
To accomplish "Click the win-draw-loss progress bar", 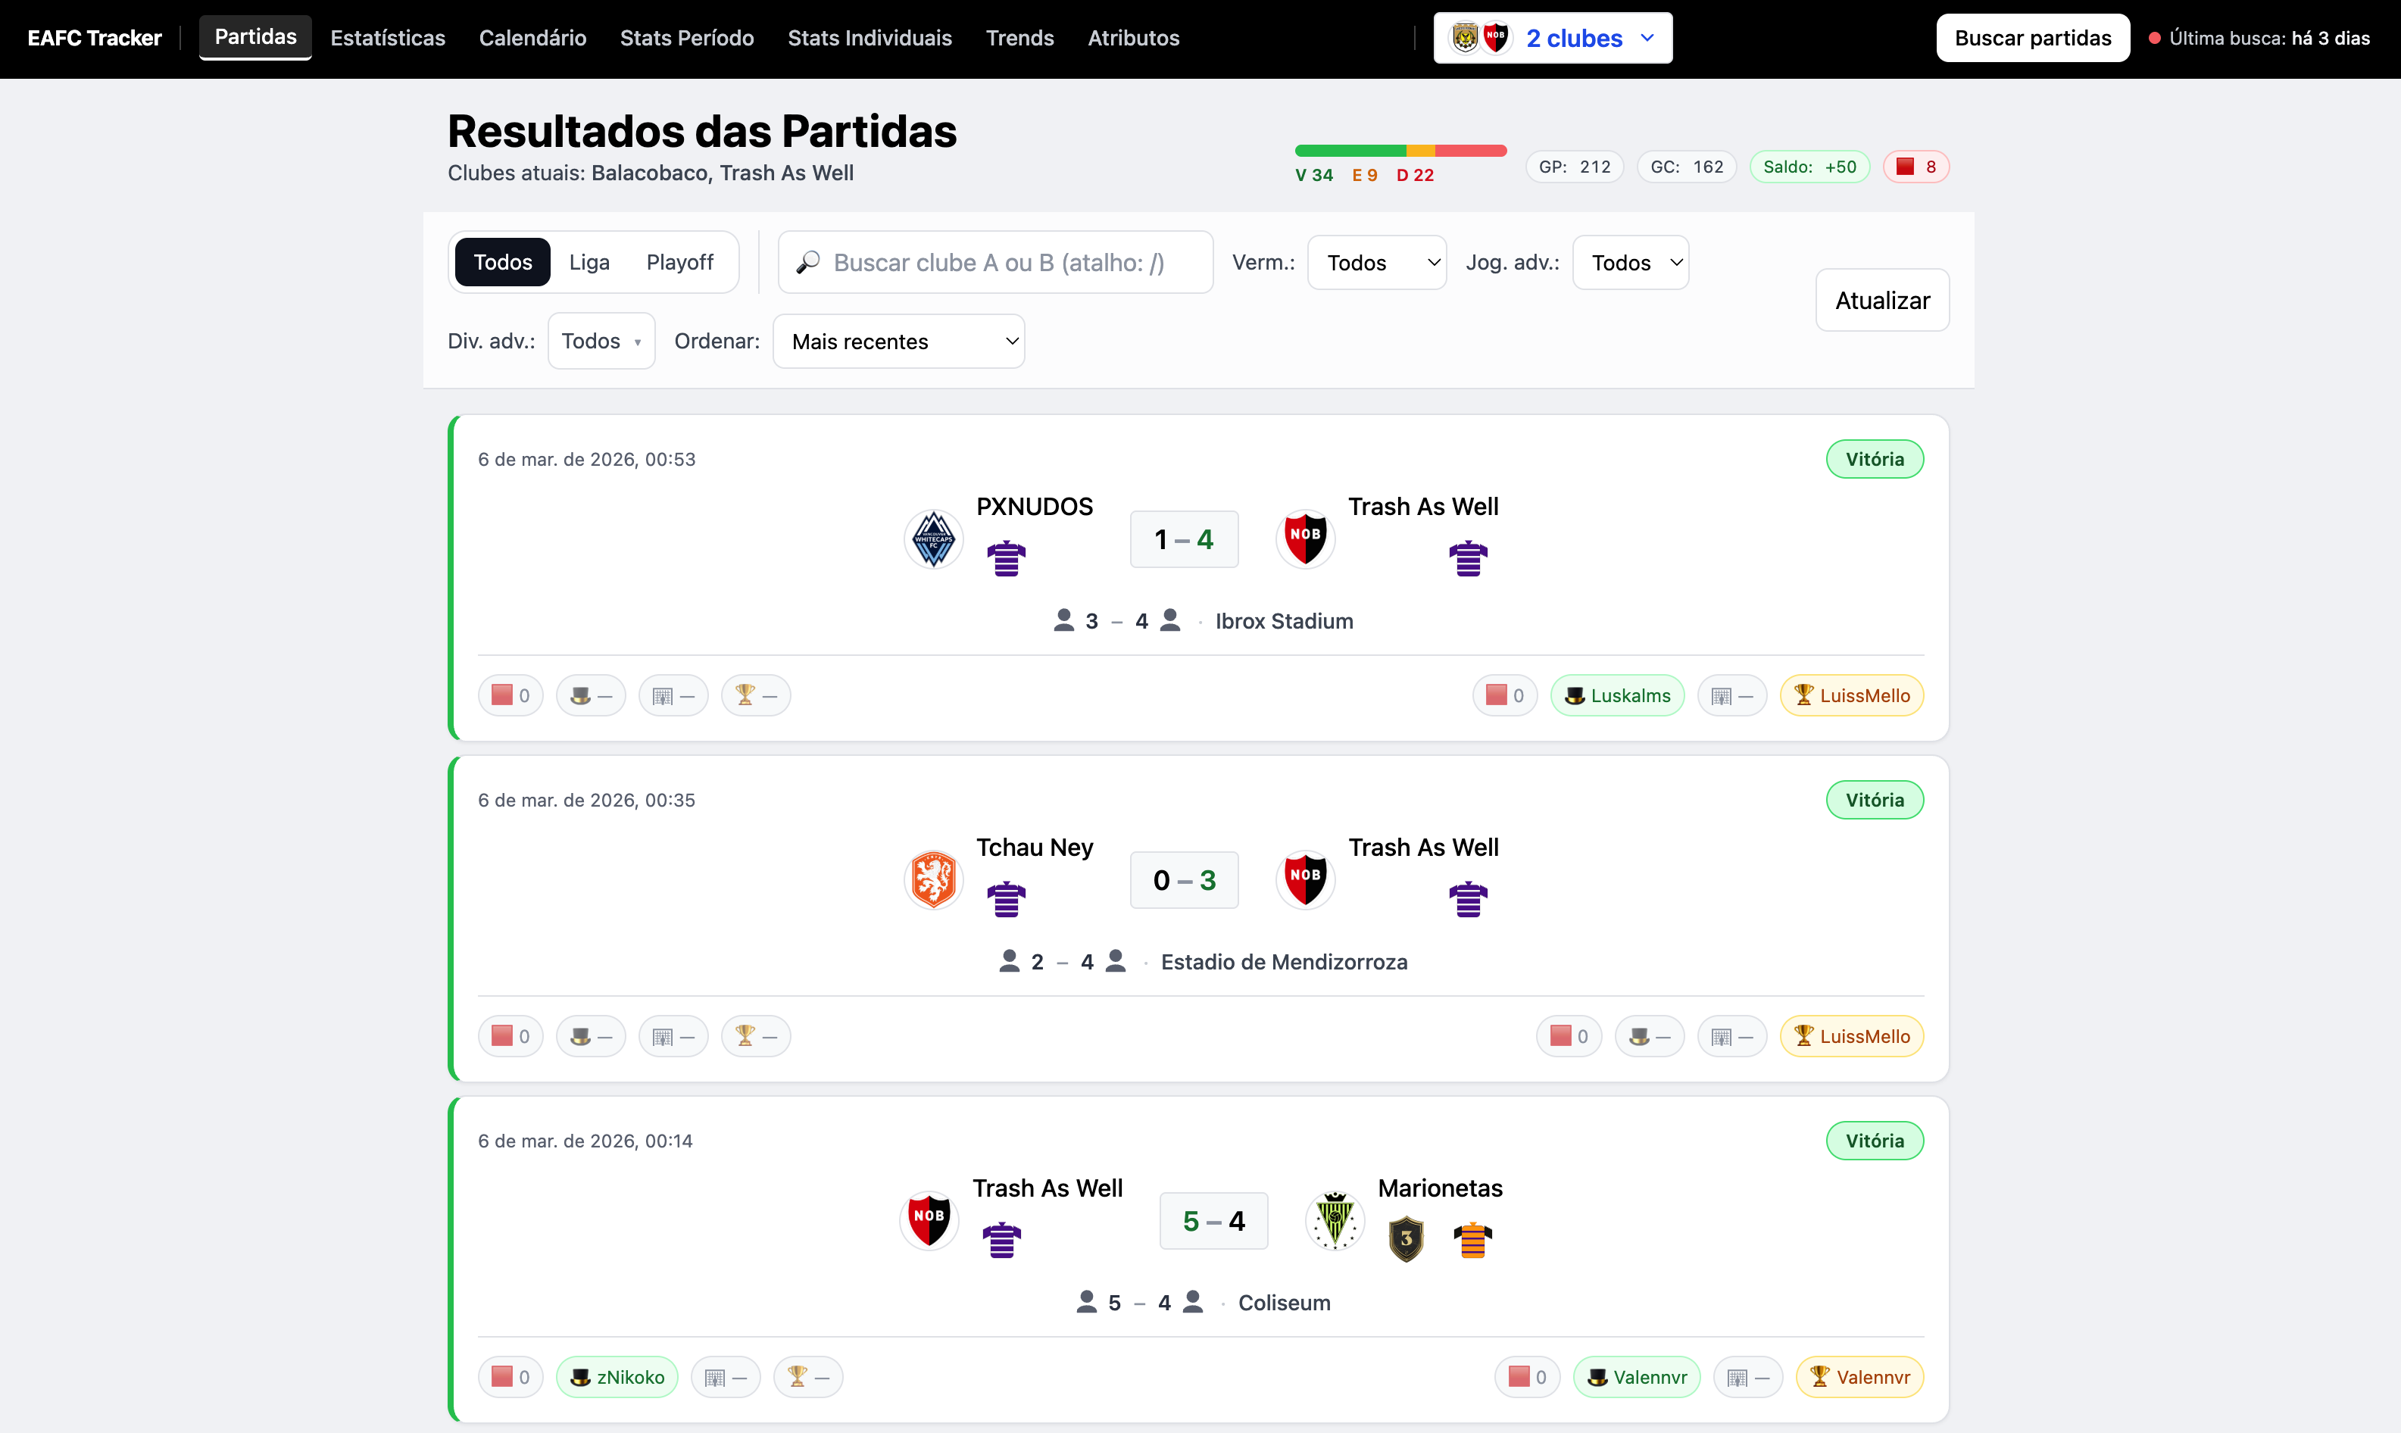I will point(1400,151).
